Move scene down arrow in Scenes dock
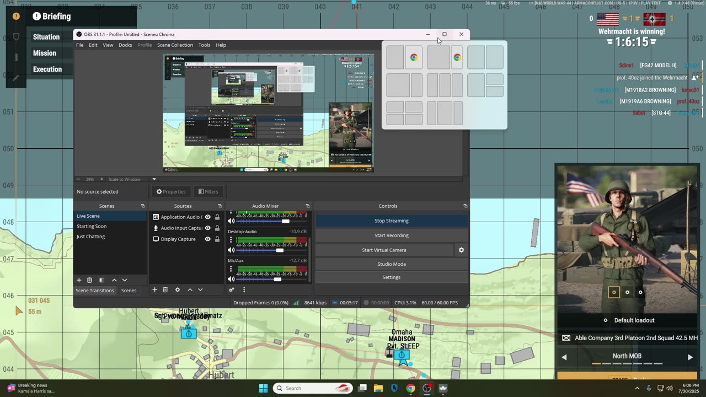 pos(125,280)
